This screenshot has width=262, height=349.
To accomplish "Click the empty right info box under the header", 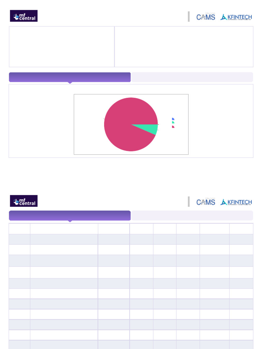I will click(x=184, y=47).
